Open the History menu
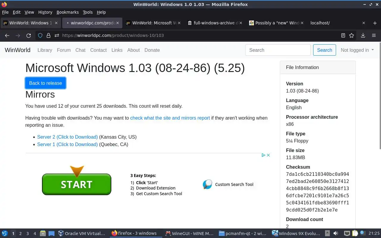Image resolution: width=381 pixels, height=238 pixels. 45,12
